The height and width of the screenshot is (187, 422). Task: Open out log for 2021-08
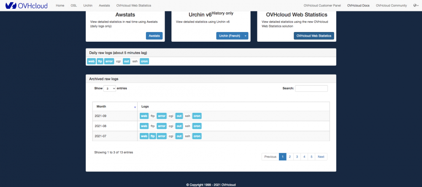(179, 126)
